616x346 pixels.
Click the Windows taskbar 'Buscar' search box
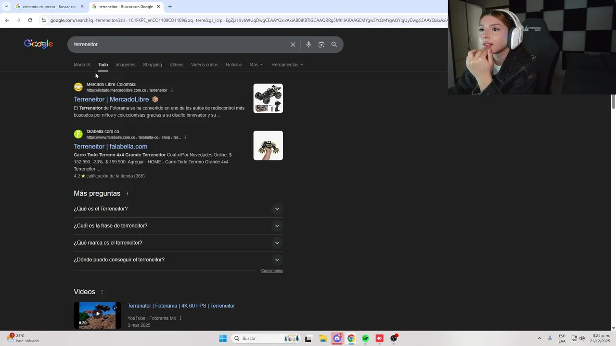267,338
